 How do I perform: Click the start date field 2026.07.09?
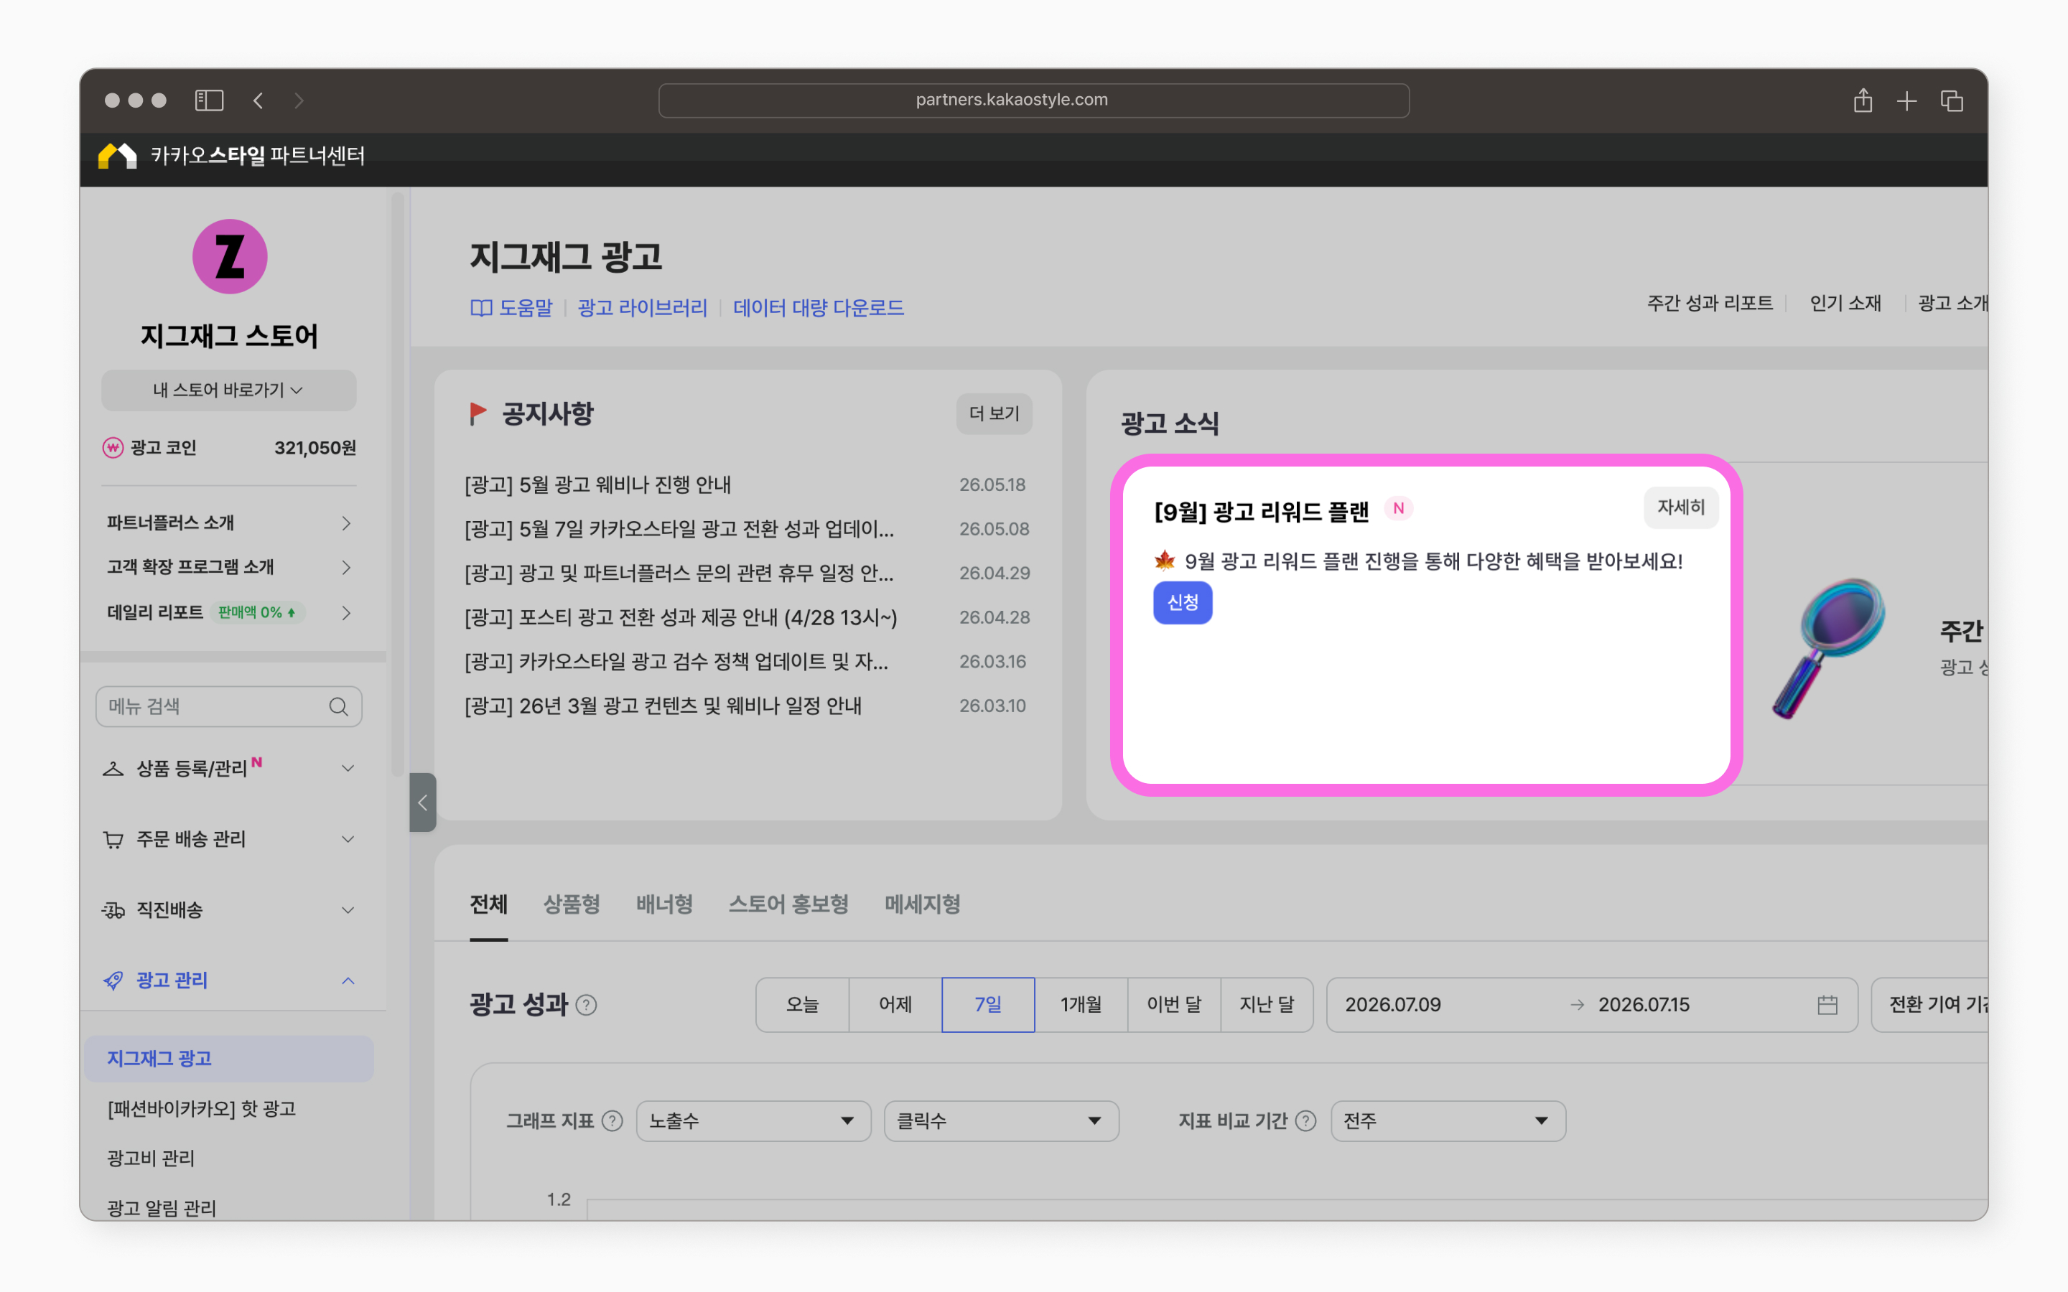point(1393,1005)
